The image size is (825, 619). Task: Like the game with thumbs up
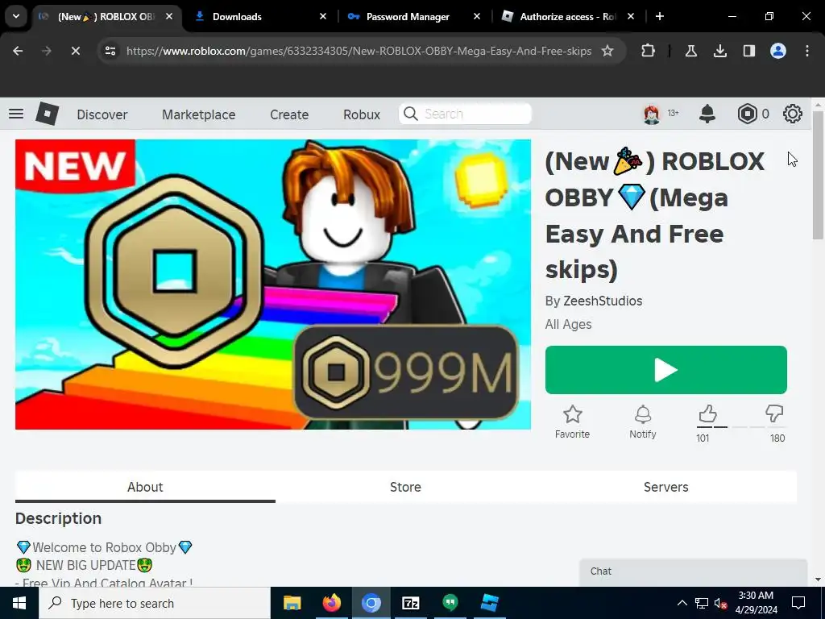coord(707,414)
